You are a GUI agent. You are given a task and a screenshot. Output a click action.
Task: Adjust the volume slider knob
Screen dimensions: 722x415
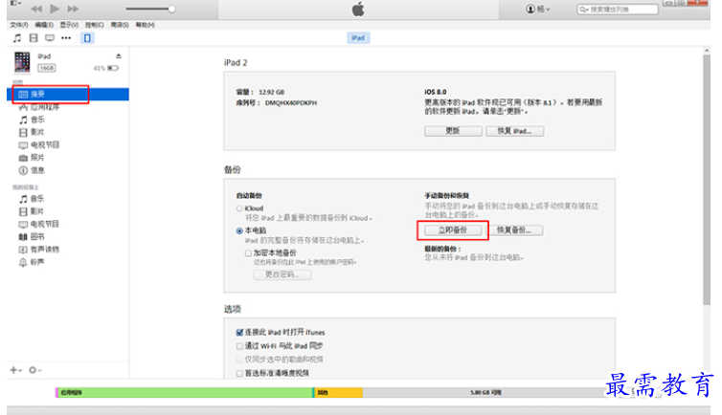pos(171,9)
